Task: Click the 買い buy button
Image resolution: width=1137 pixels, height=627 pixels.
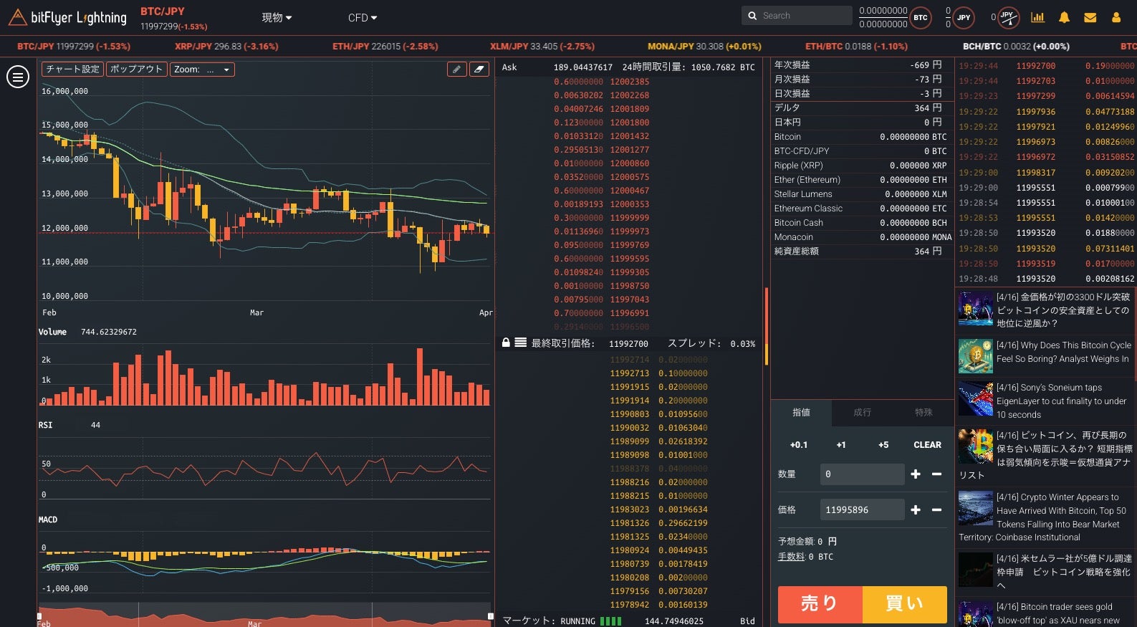Action: [x=905, y=604]
